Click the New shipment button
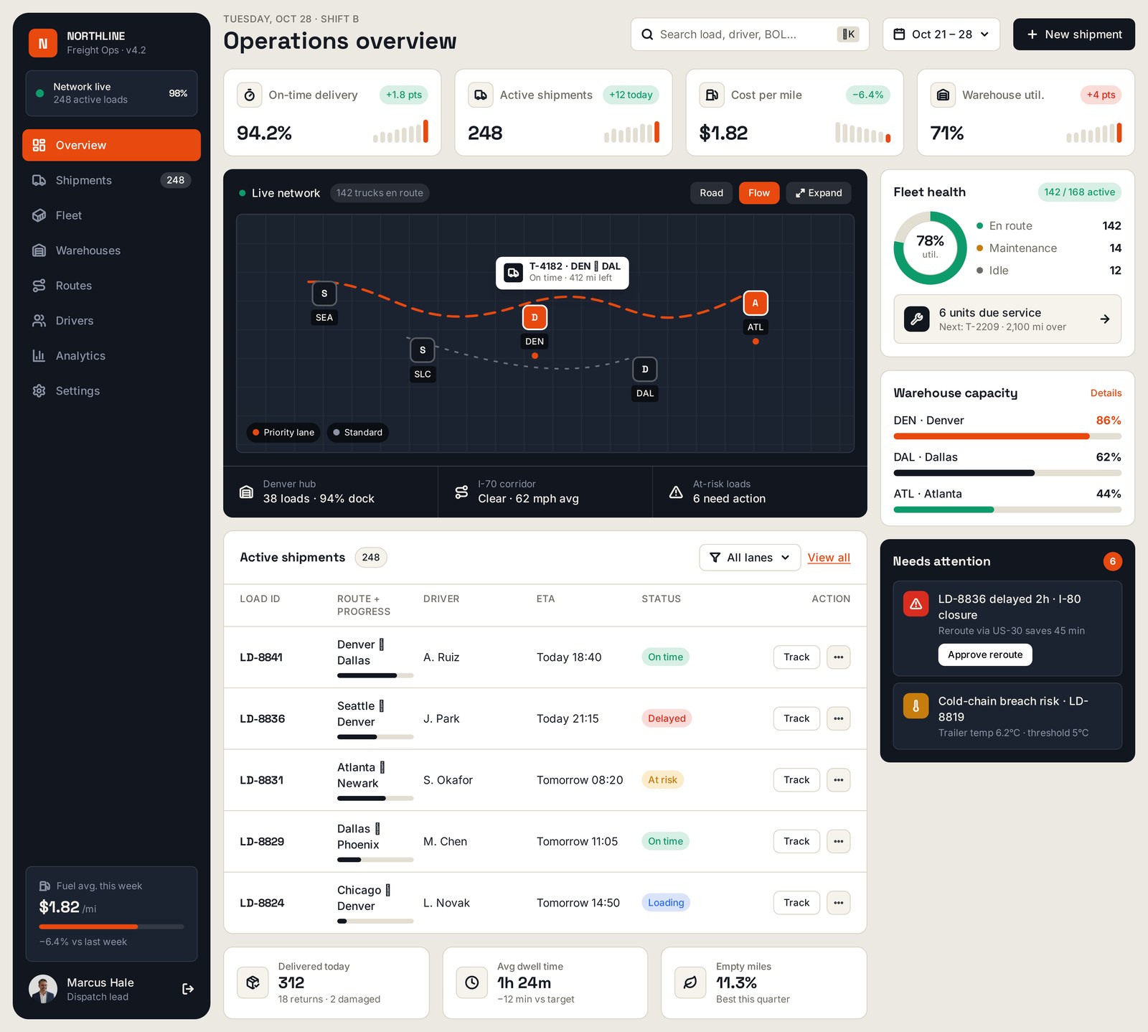The height and width of the screenshot is (1032, 1148). point(1074,34)
